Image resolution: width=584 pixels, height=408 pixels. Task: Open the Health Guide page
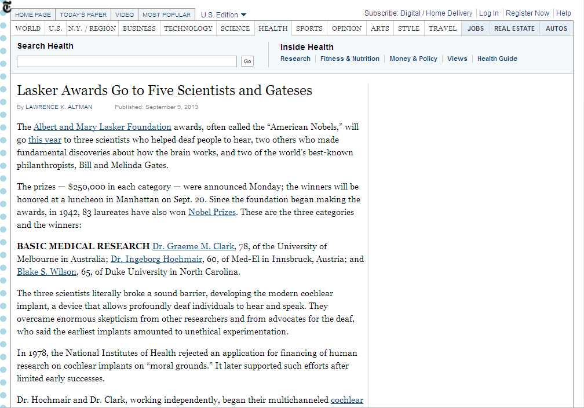tap(497, 59)
